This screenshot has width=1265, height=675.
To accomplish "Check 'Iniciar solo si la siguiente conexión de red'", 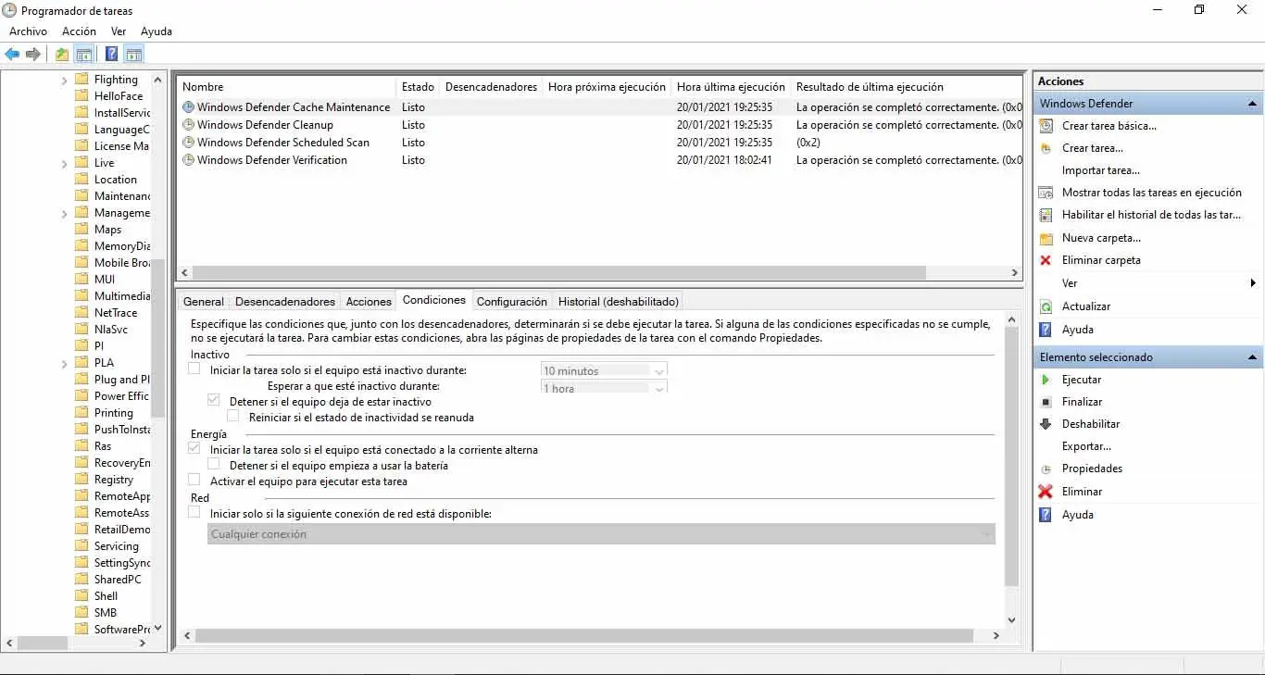I will point(194,511).
